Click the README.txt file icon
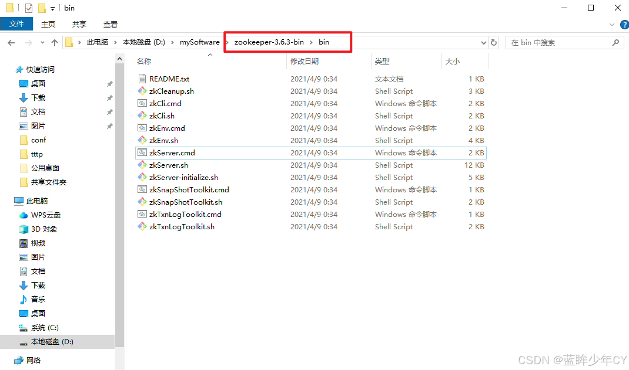 coord(142,79)
